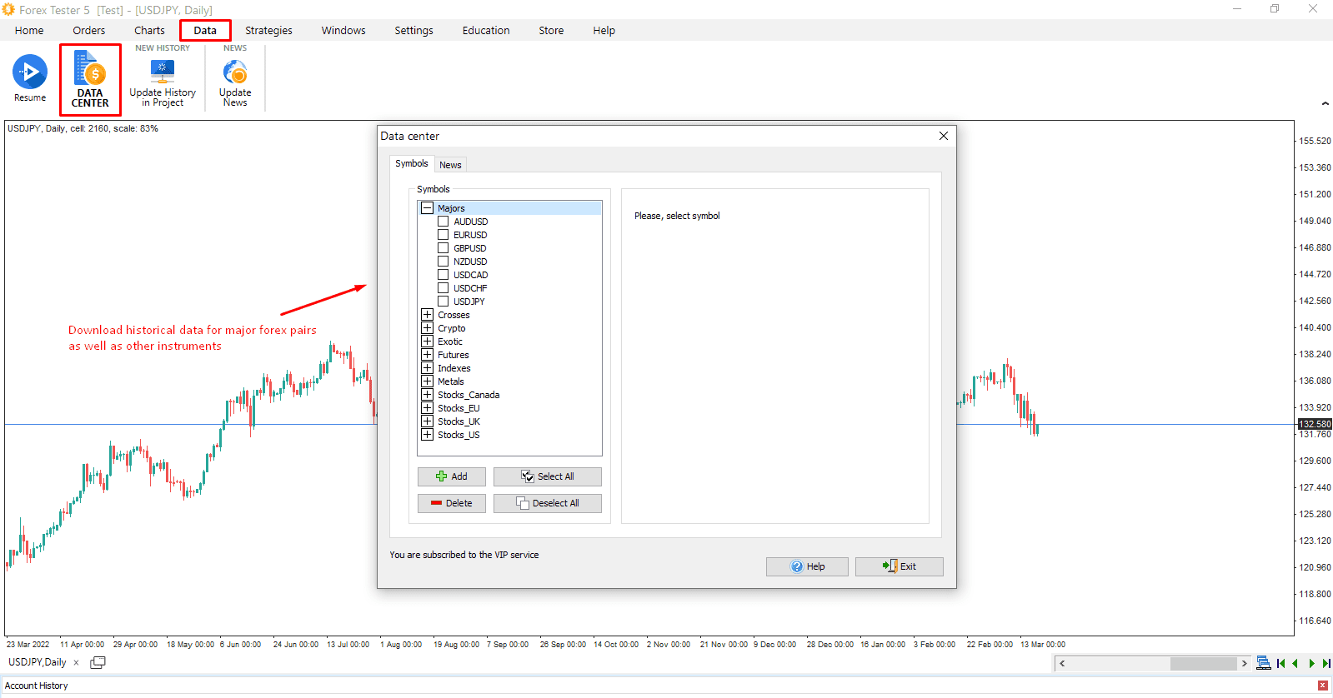1333x698 pixels.
Task: Click Update History in Project icon
Action: (163, 71)
